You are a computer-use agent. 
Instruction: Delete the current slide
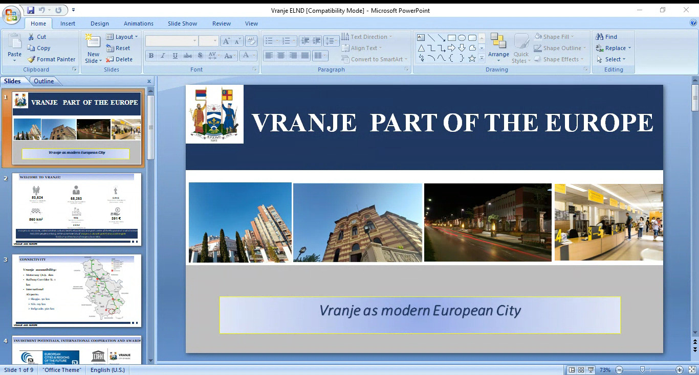click(119, 59)
